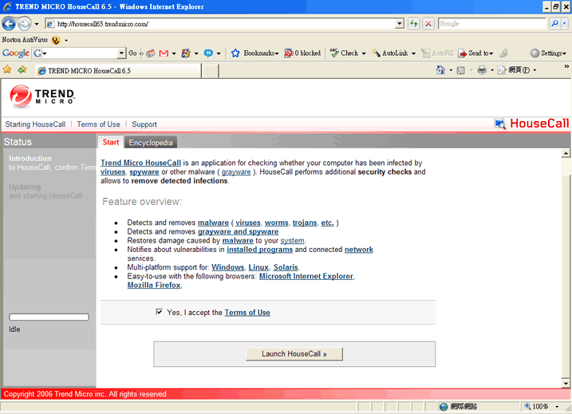The width and height of the screenshot is (572, 414).
Task: Click the Home page icon
Action: click(x=440, y=69)
